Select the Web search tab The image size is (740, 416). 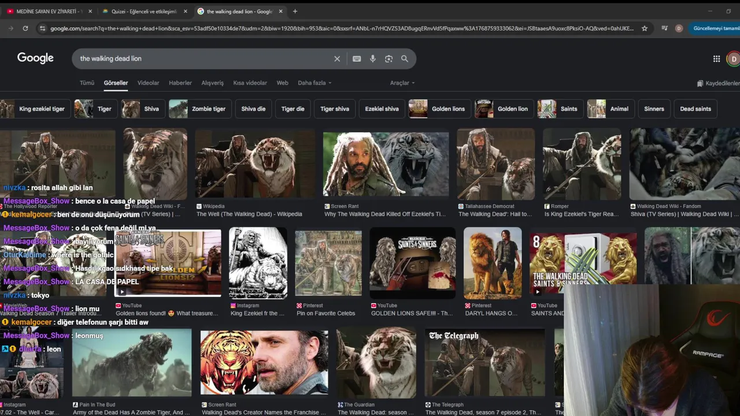(x=282, y=83)
